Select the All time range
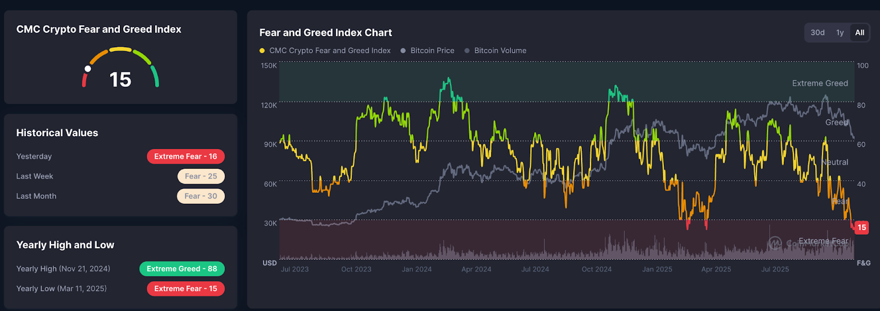 pyautogui.click(x=860, y=32)
